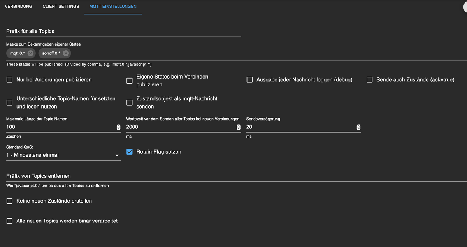This screenshot has width=467, height=247.
Task: Toggle Sende auch Zustände (ack=true)
Action: click(370, 80)
